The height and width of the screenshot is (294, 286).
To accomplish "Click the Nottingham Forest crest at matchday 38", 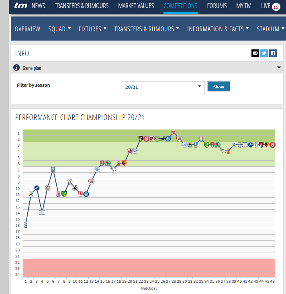I will click(x=228, y=152).
